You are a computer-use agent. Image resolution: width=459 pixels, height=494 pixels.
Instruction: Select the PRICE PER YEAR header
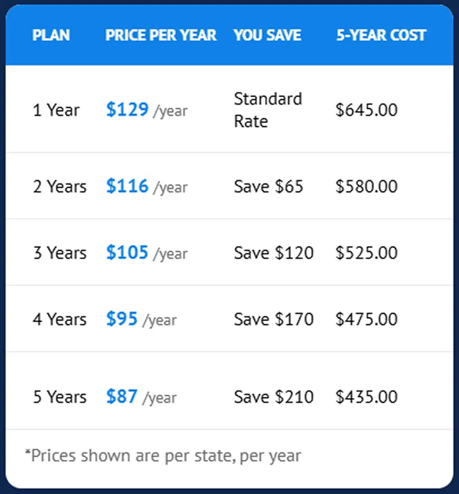(x=161, y=35)
